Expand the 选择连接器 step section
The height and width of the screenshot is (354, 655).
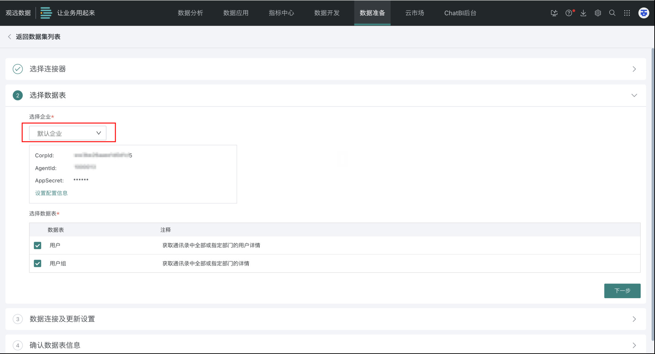point(634,69)
